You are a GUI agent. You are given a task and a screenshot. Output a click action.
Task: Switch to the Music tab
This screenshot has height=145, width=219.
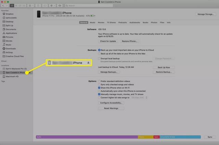coord(92,22)
